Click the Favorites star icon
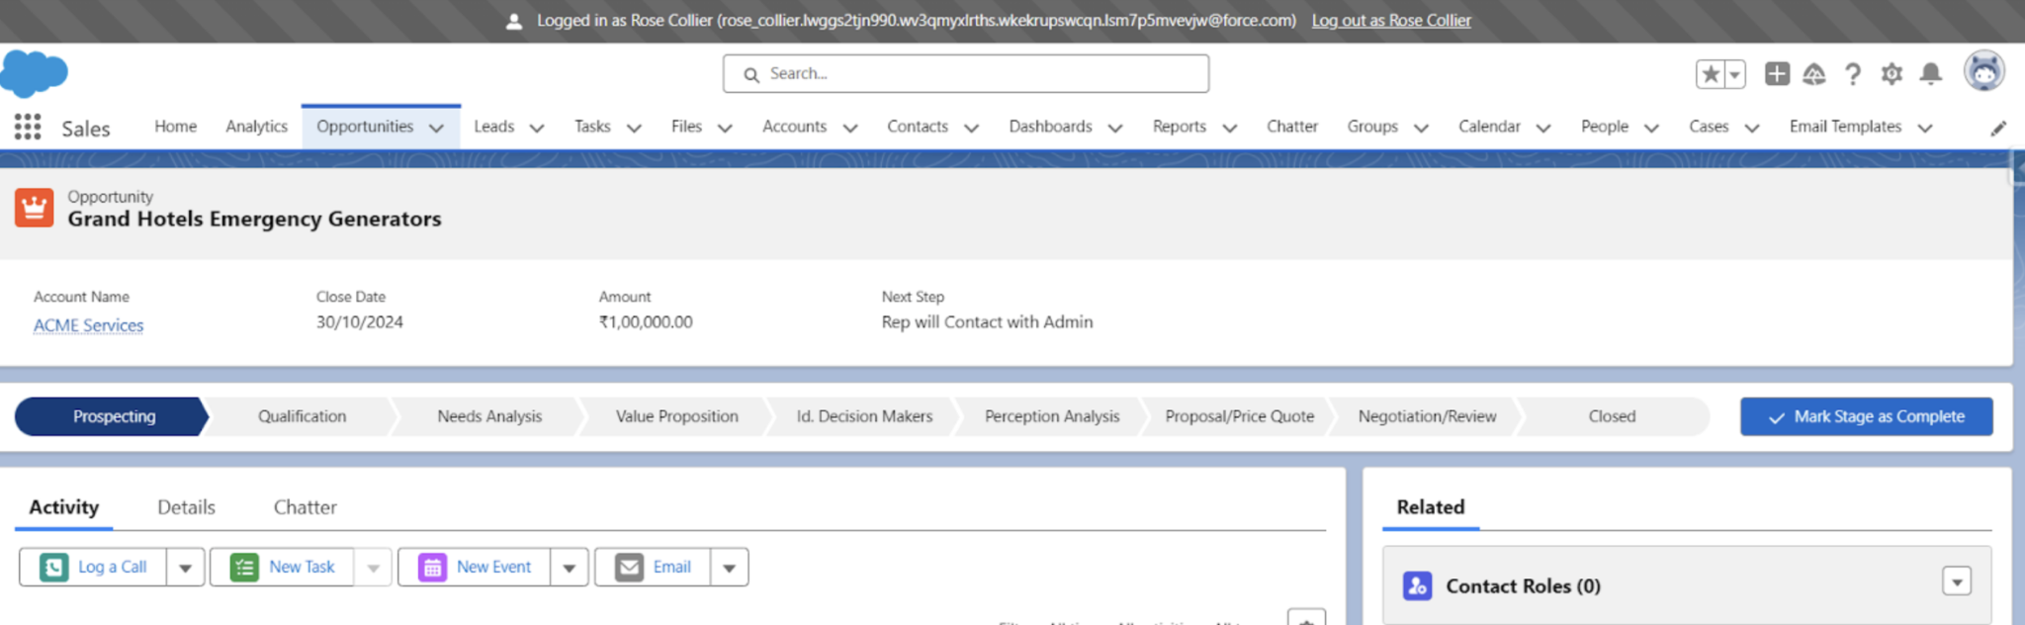2025x625 pixels. point(1711,74)
